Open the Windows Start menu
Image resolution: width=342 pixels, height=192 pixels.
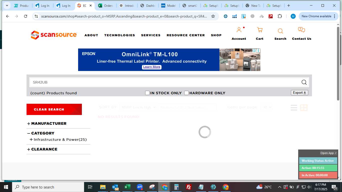[x=6, y=187]
